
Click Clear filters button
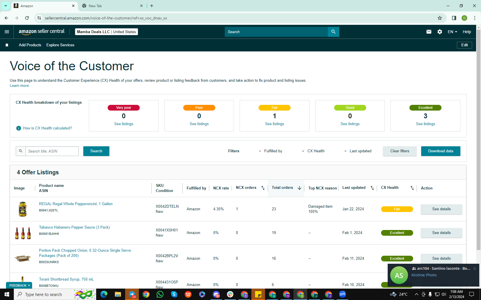tap(400, 151)
